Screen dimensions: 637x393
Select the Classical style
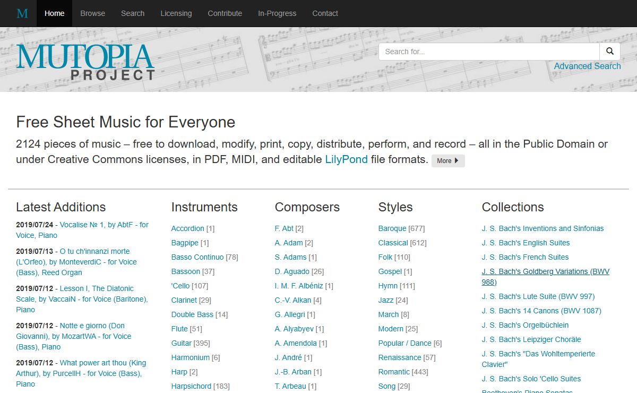[393, 243]
